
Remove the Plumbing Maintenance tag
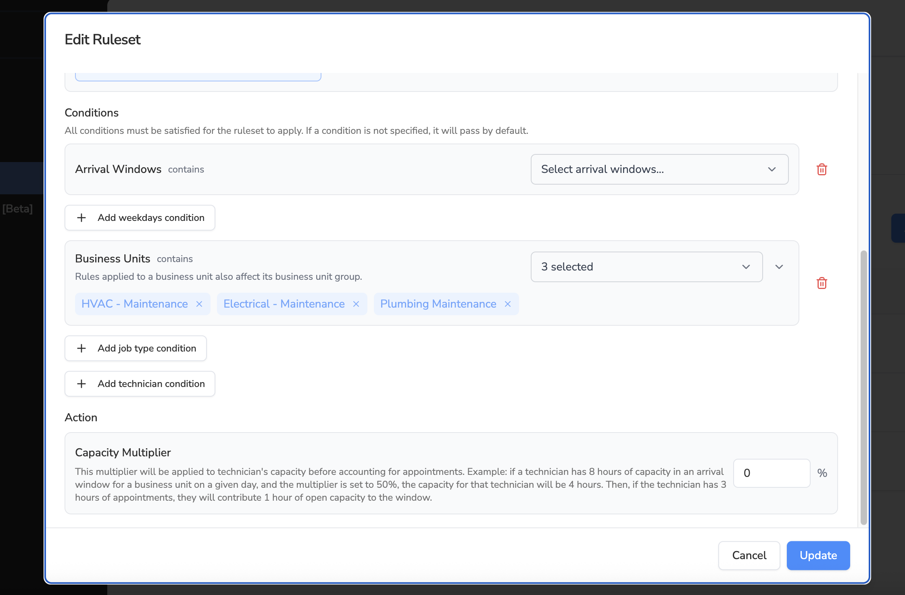pos(508,304)
